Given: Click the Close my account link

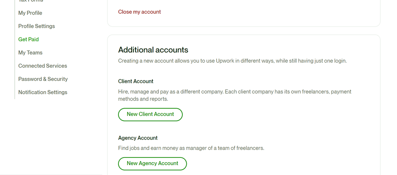Looking at the screenshot, I should point(139,12).
